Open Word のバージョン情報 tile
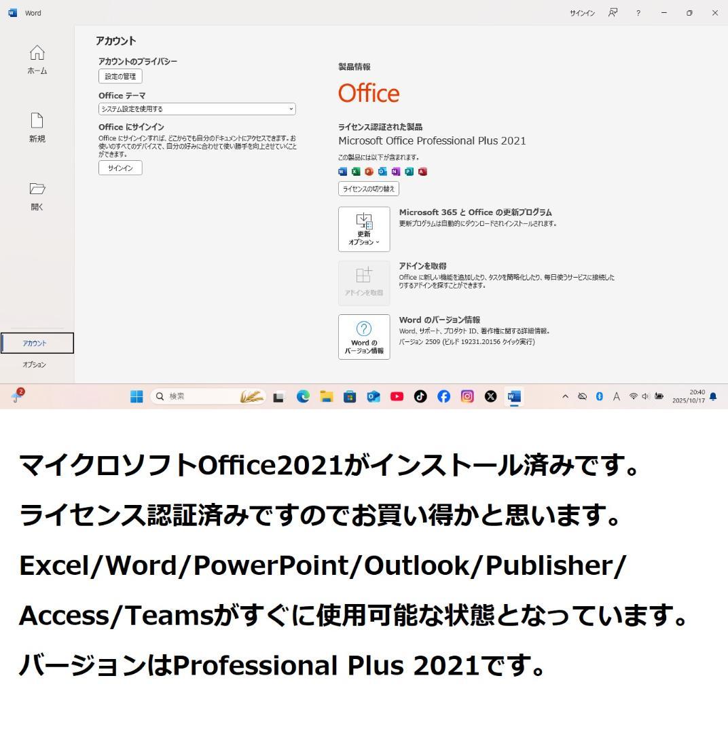 [x=364, y=337]
